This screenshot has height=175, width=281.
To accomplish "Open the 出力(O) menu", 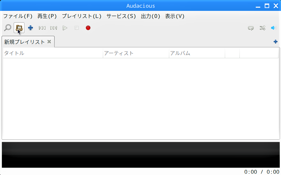I will click(150, 16).
